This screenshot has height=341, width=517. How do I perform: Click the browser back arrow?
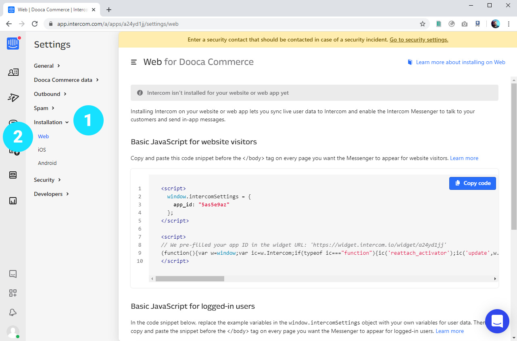click(x=9, y=24)
